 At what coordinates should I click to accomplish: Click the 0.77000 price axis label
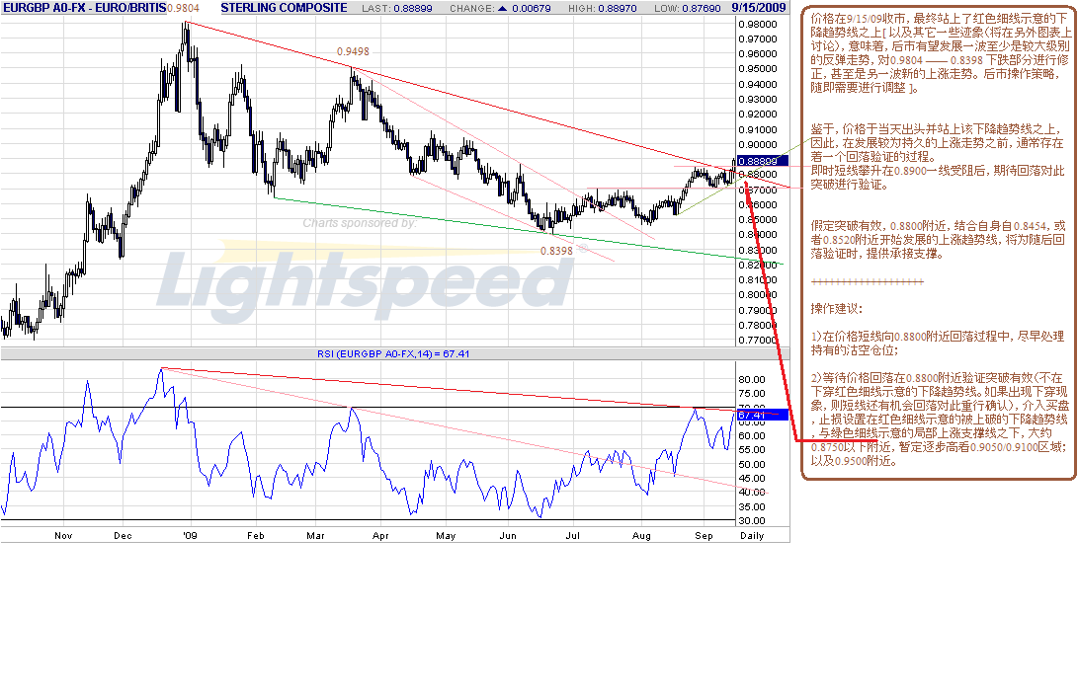(758, 340)
